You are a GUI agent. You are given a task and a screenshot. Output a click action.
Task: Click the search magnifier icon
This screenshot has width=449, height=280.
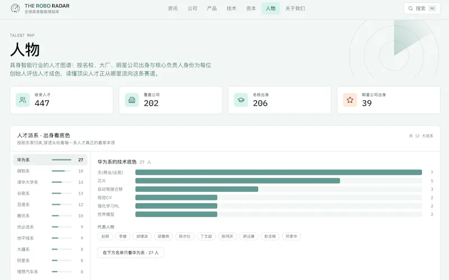coord(410,8)
